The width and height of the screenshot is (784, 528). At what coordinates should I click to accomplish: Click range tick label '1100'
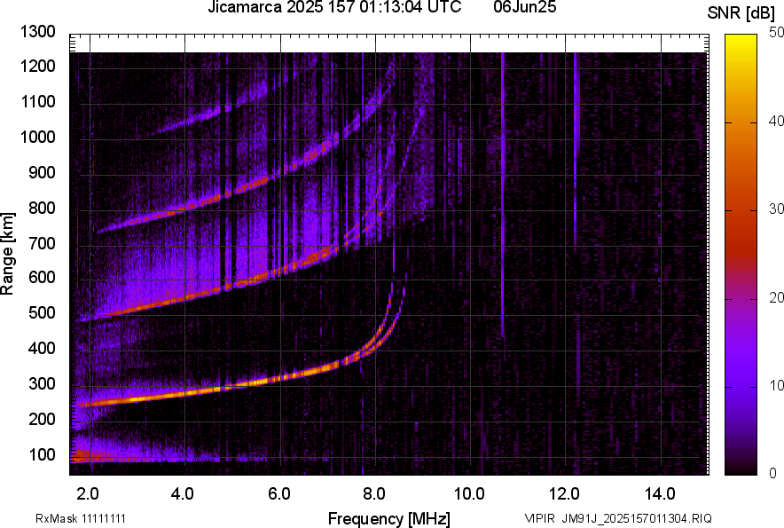37,101
